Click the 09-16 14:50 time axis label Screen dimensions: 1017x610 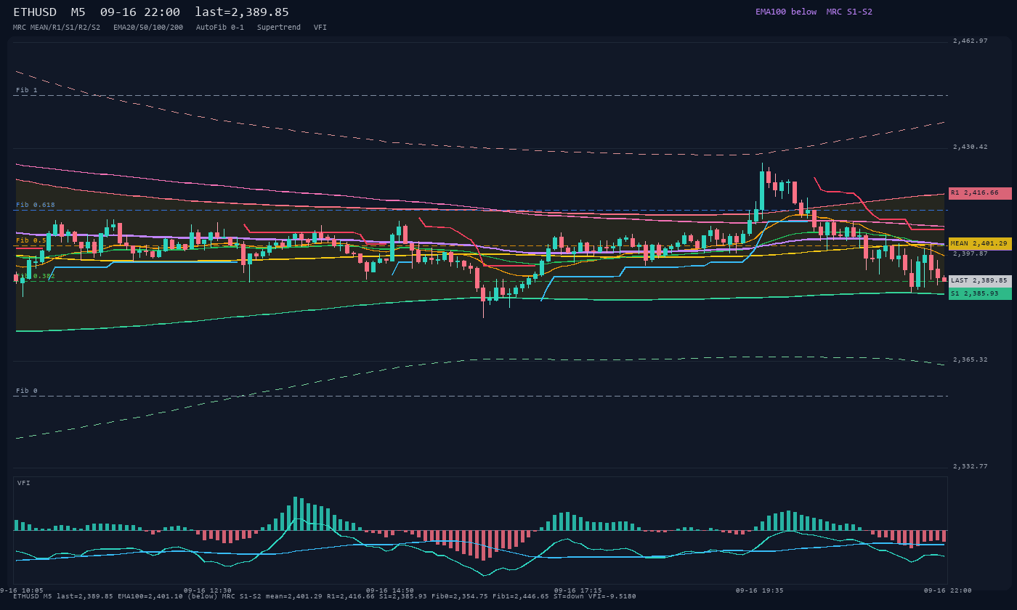[390, 590]
